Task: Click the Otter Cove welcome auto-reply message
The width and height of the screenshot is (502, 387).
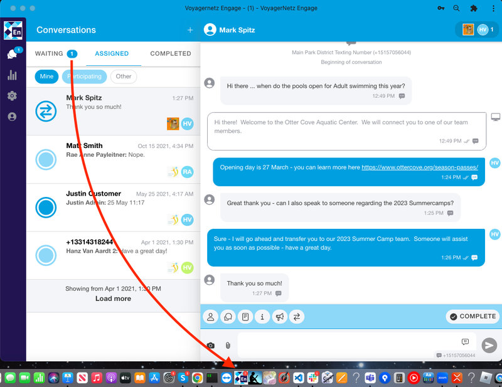Action: 347,131
